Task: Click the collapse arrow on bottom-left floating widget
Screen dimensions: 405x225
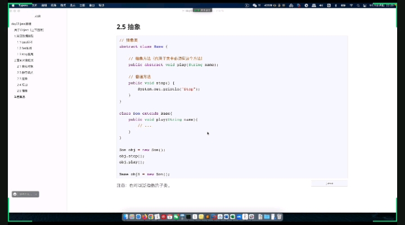Action: pyautogui.click(x=36, y=194)
